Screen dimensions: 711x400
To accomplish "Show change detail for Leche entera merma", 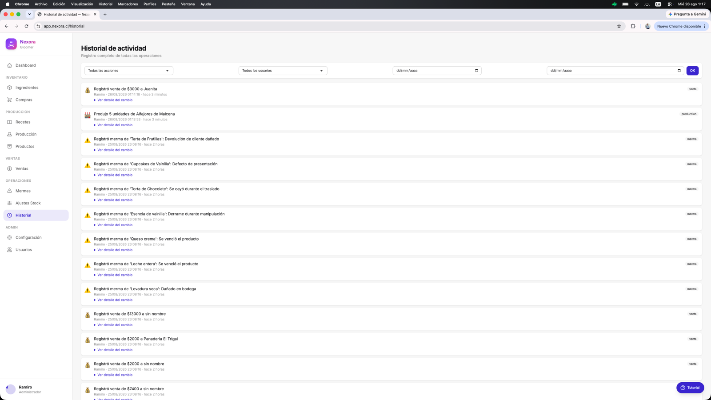I will click(113, 275).
